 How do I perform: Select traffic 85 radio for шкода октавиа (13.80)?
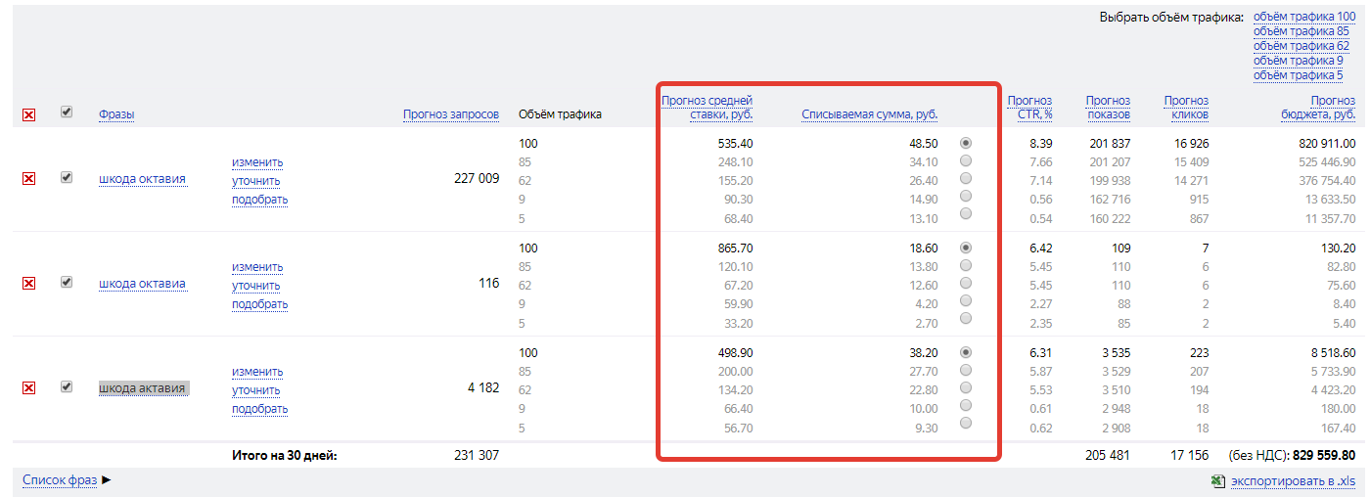click(x=966, y=265)
